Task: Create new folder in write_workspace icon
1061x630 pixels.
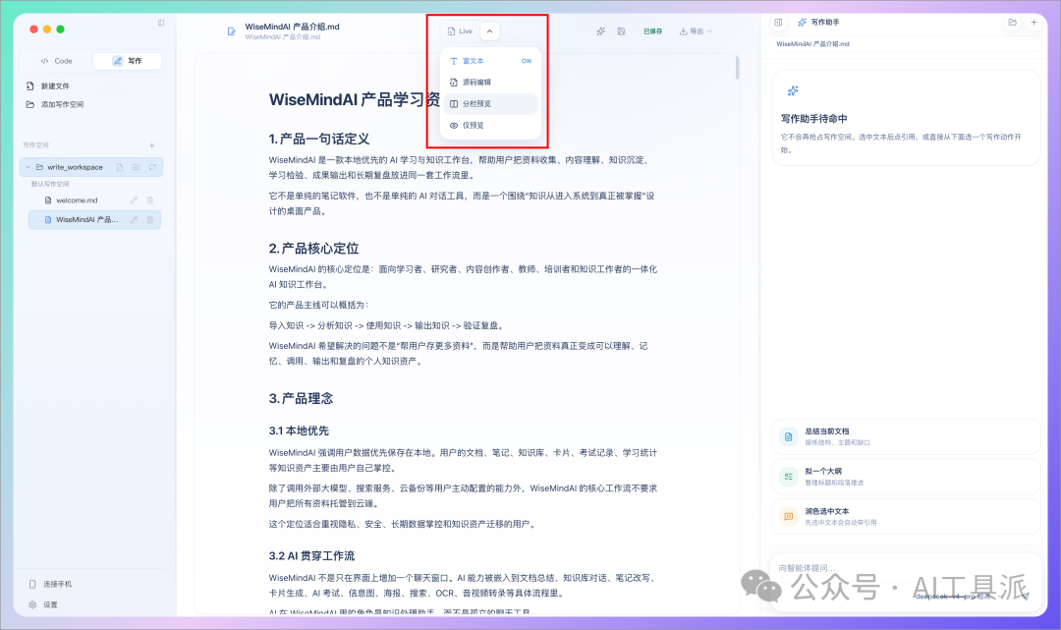Action: pyautogui.click(x=136, y=167)
